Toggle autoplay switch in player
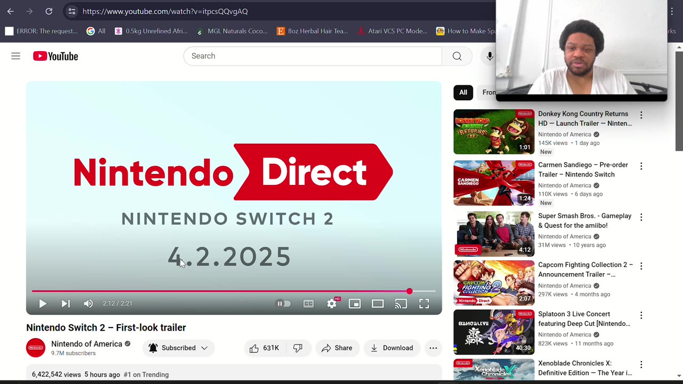This screenshot has width=683, height=384. click(283, 303)
